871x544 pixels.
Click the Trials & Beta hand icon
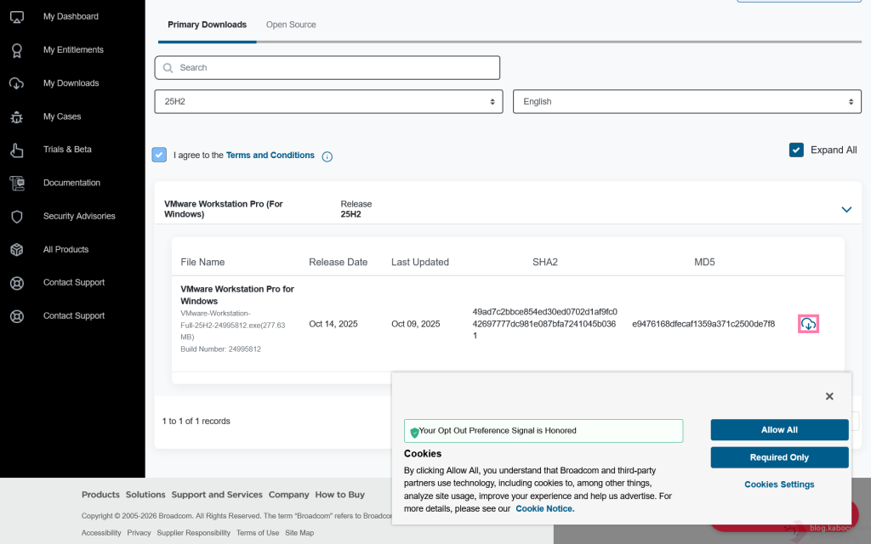pos(16,150)
